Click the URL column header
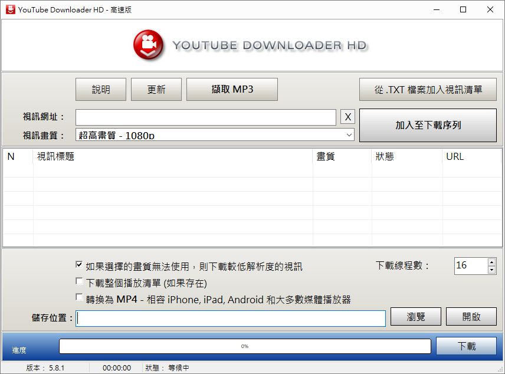 tap(472, 156)
